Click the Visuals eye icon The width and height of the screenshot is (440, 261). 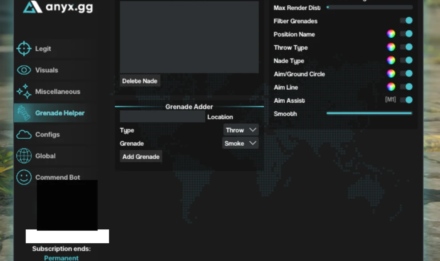[x=24, y=70]
